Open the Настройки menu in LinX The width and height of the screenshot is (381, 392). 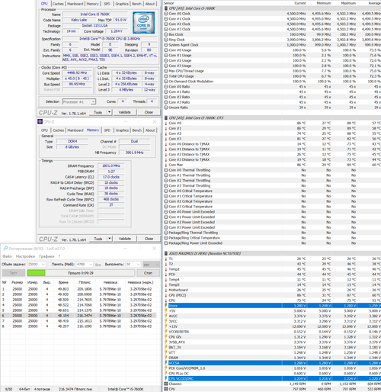pyautogui.click(x=25, y=256)
